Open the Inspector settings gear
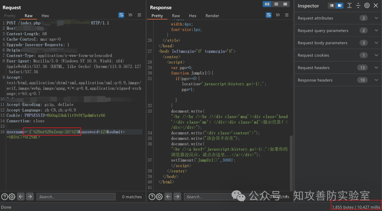382x211 pixels. [367, 6]
